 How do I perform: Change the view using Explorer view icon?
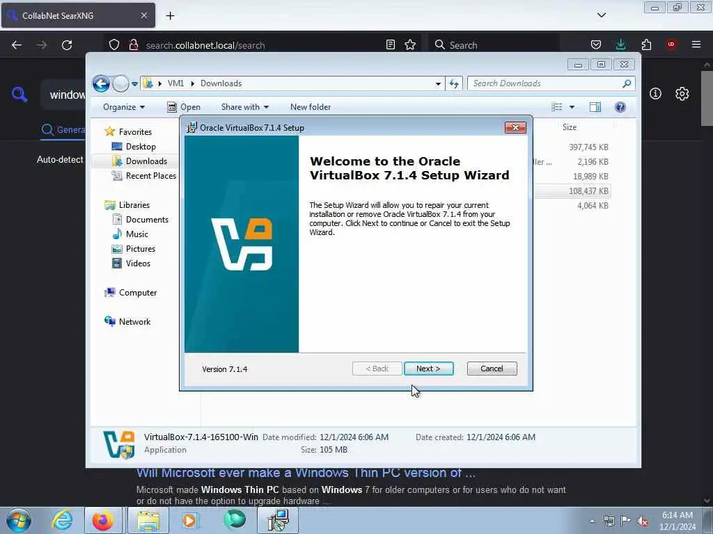556,107
